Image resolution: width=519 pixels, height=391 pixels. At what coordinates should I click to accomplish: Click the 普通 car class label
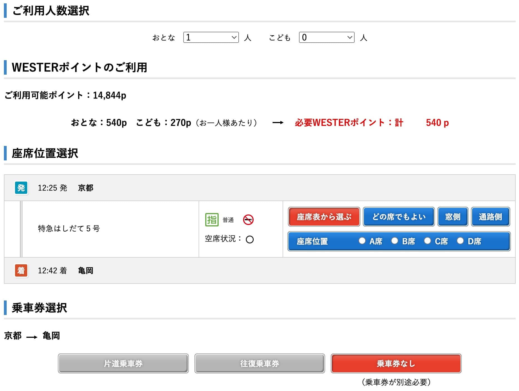[228, 220]
